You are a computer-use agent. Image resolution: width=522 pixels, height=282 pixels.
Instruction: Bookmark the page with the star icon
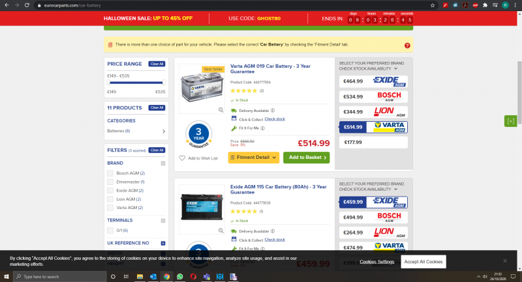click(x=433, y=5)
